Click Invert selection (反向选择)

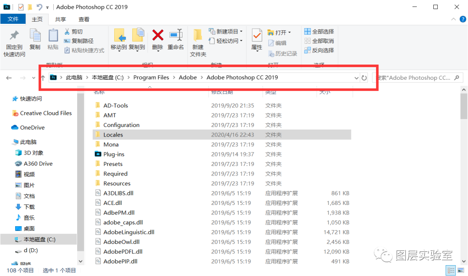[x=319, y=50]
